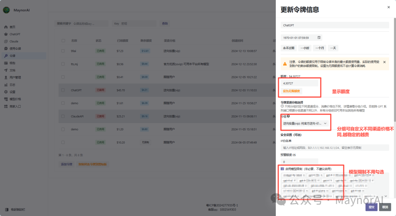Expand the model list dropdown arrow
This screenshot has height=216, width=396.
coord(385,196)
